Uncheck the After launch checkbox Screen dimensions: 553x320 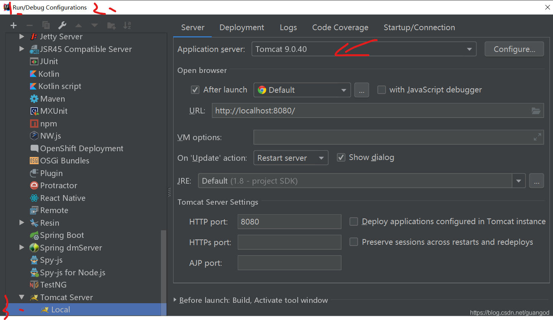[195, 90]
